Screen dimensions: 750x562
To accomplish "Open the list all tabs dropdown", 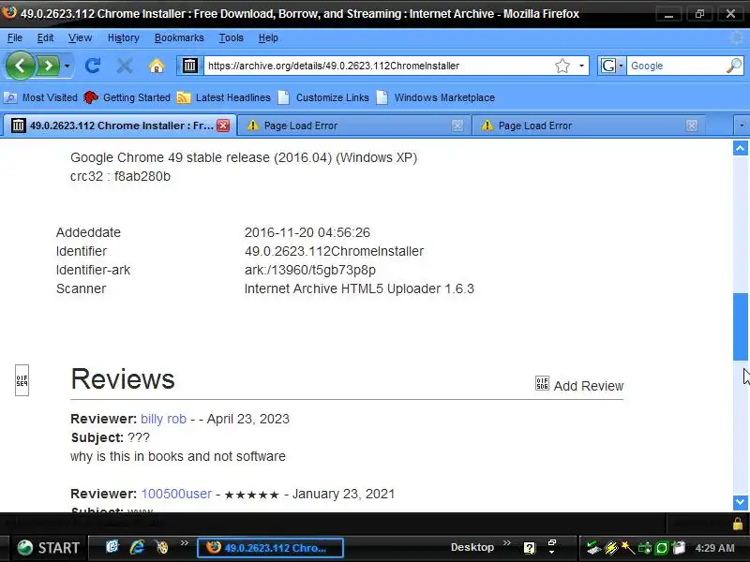I will 742,126.
